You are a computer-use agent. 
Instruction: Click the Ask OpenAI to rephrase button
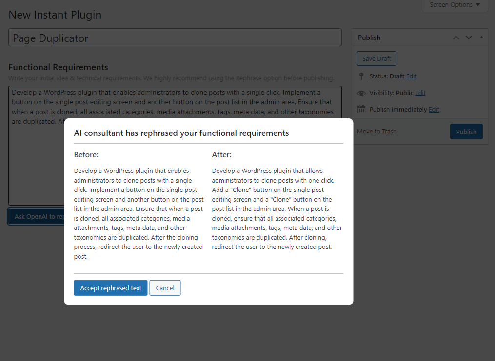pos(37,216)
